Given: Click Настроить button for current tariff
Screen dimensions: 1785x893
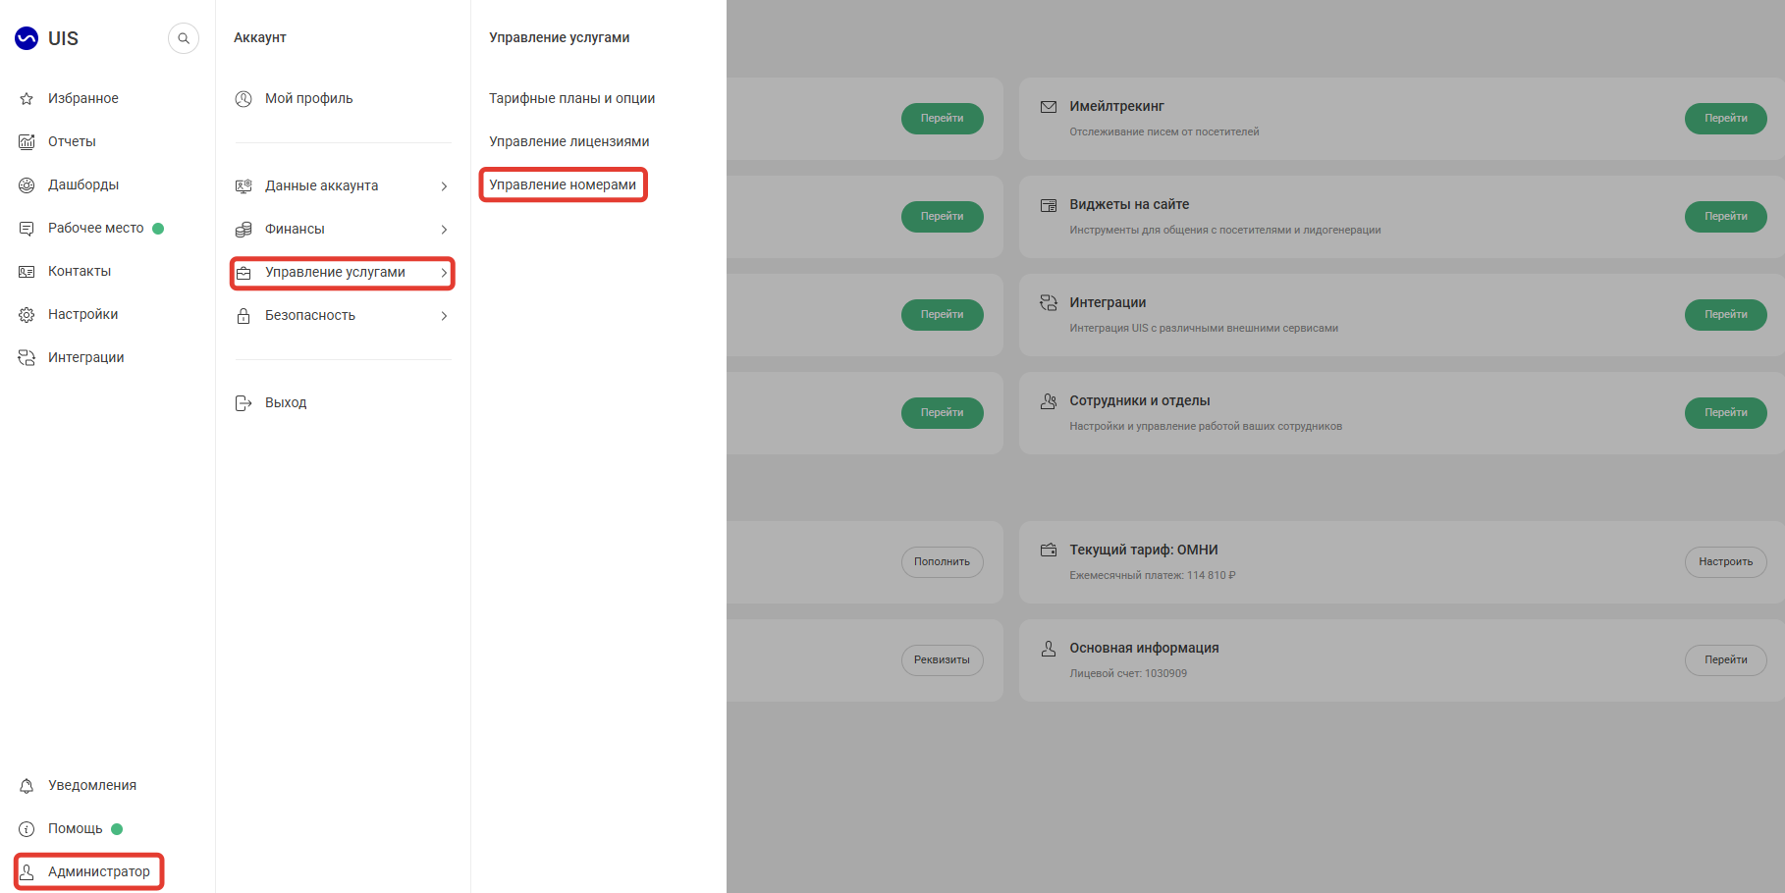Looking at the screenshot, I should tap(1725, 561).
